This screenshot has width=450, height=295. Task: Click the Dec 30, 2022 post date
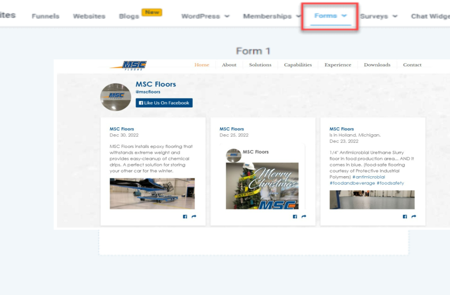click(124, 135)
